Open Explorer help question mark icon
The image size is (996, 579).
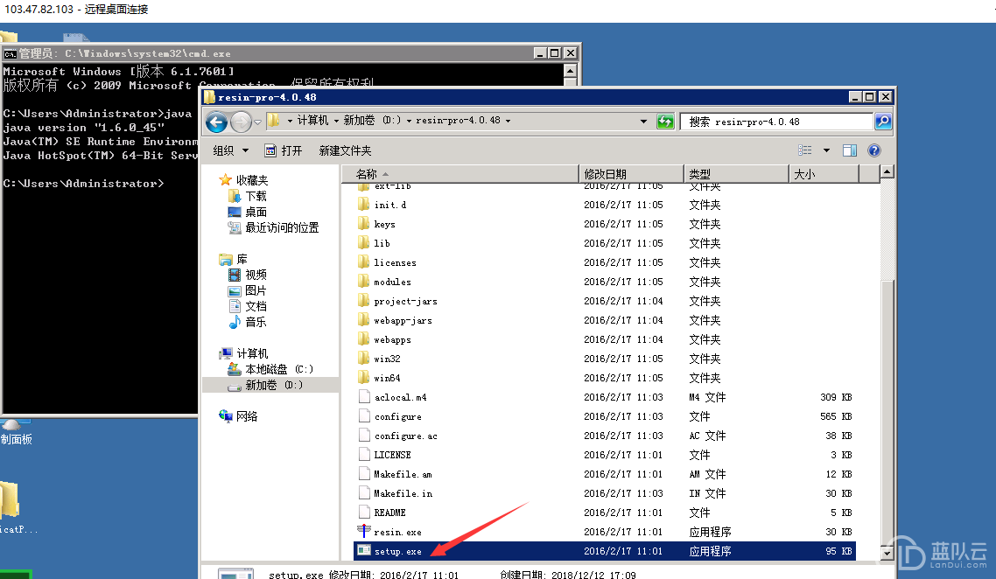pos(874,150)
